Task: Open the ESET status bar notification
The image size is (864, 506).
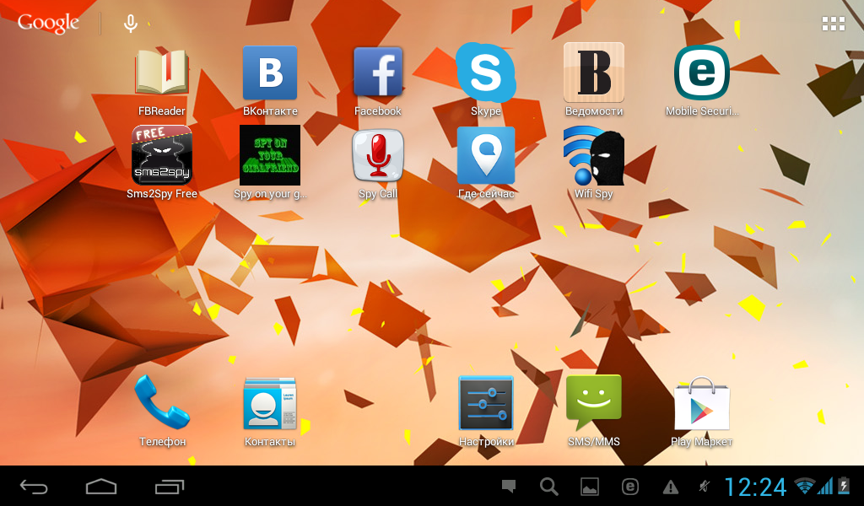Action: click(x=630, y=487)
